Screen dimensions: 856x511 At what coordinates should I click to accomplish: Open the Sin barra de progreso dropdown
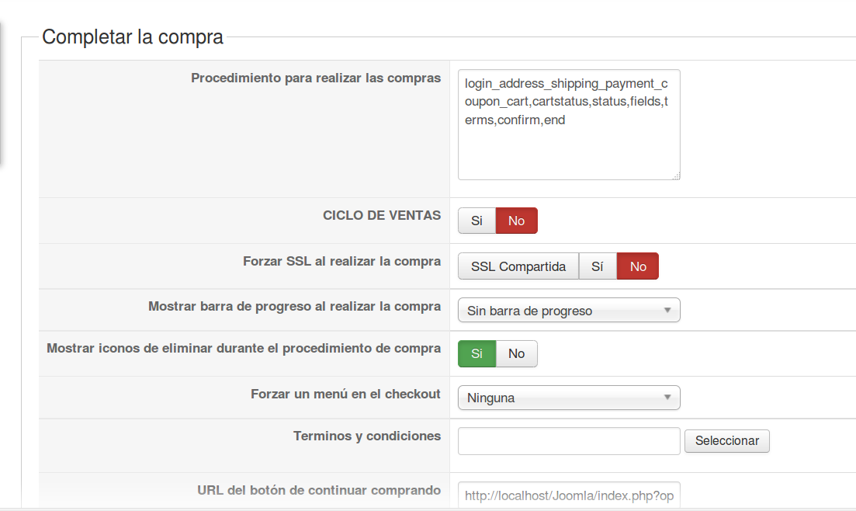pos(569,311)
